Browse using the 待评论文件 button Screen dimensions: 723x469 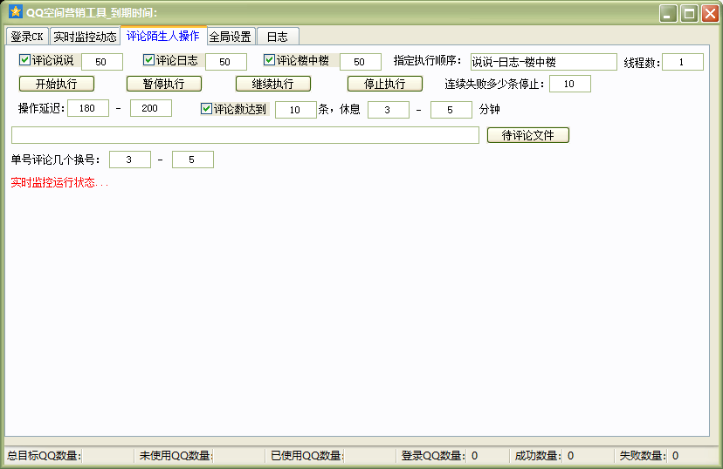(x=527, y=136)
